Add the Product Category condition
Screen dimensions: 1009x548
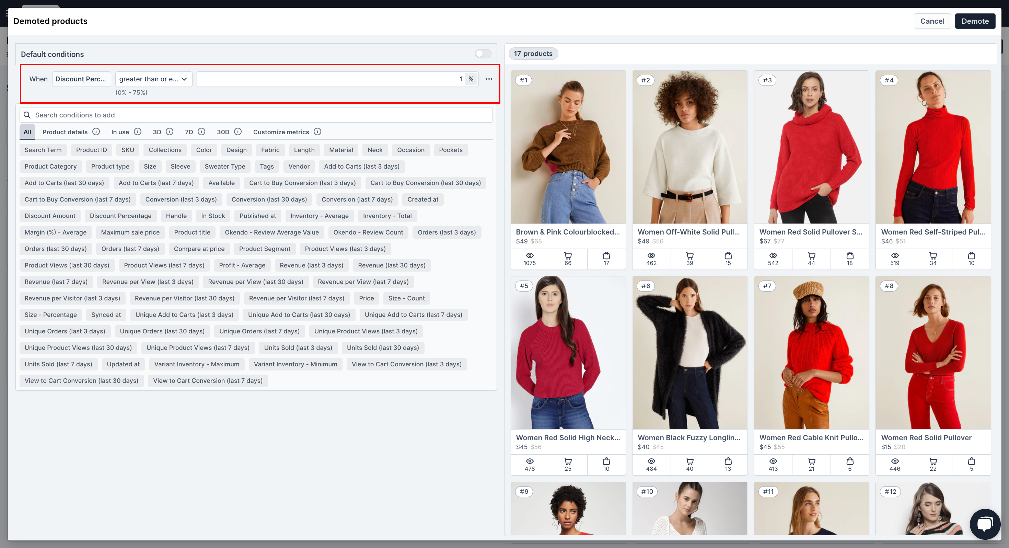[50, 166]
